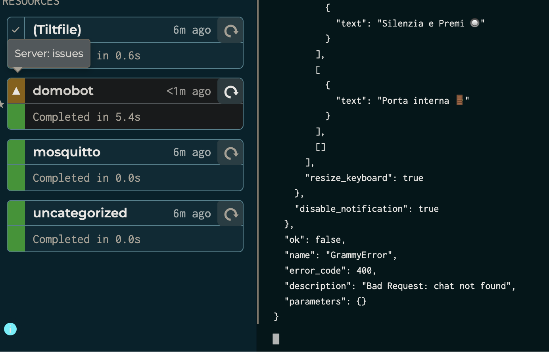Trigger update for the uncategorized resource

click(230, 214)
